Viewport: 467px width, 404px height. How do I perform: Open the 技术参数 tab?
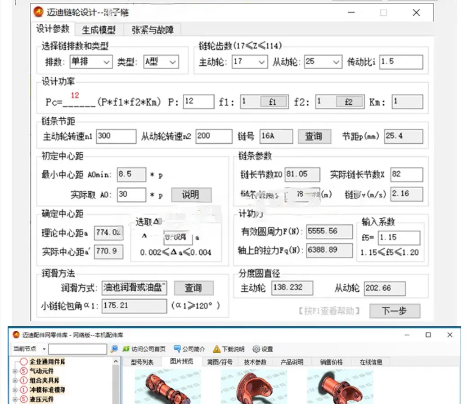tap(255, 362)
